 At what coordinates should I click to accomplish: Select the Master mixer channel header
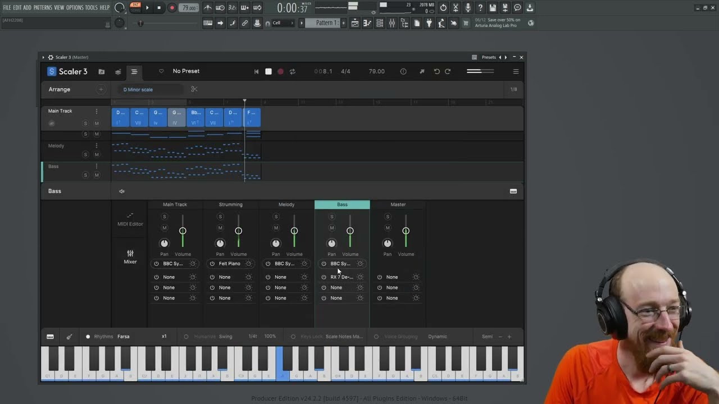pyautogui.click(x=398, y=205)
